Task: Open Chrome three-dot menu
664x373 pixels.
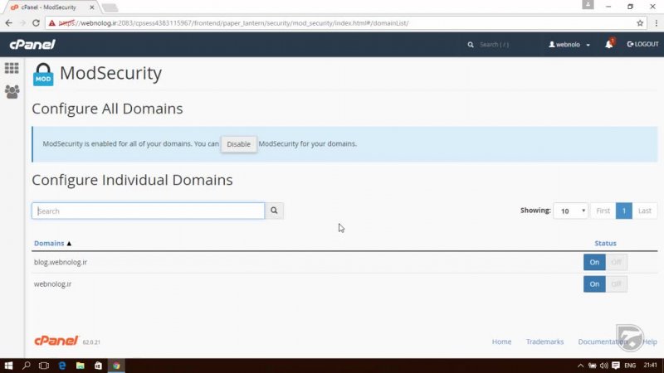Action: click(655, 22)
